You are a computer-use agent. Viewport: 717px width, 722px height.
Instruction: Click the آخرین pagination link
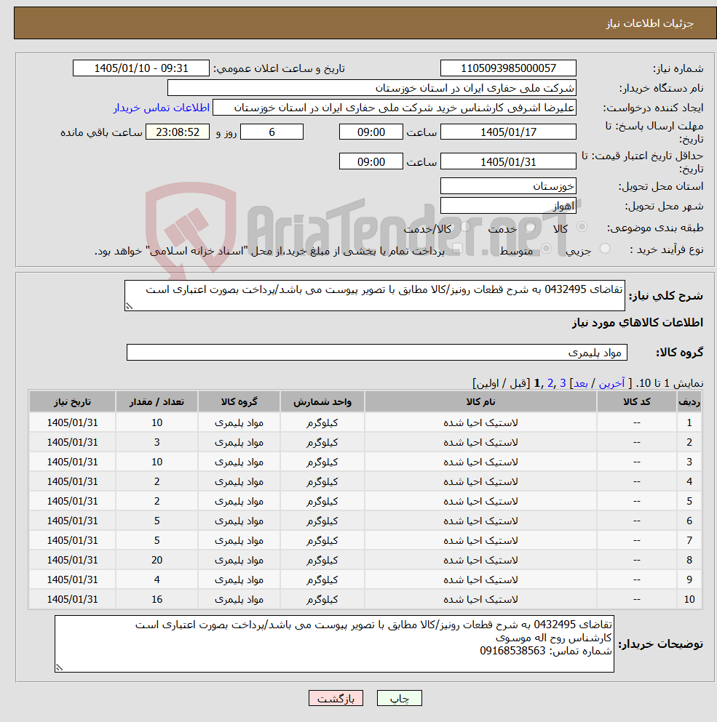point(611,383)
